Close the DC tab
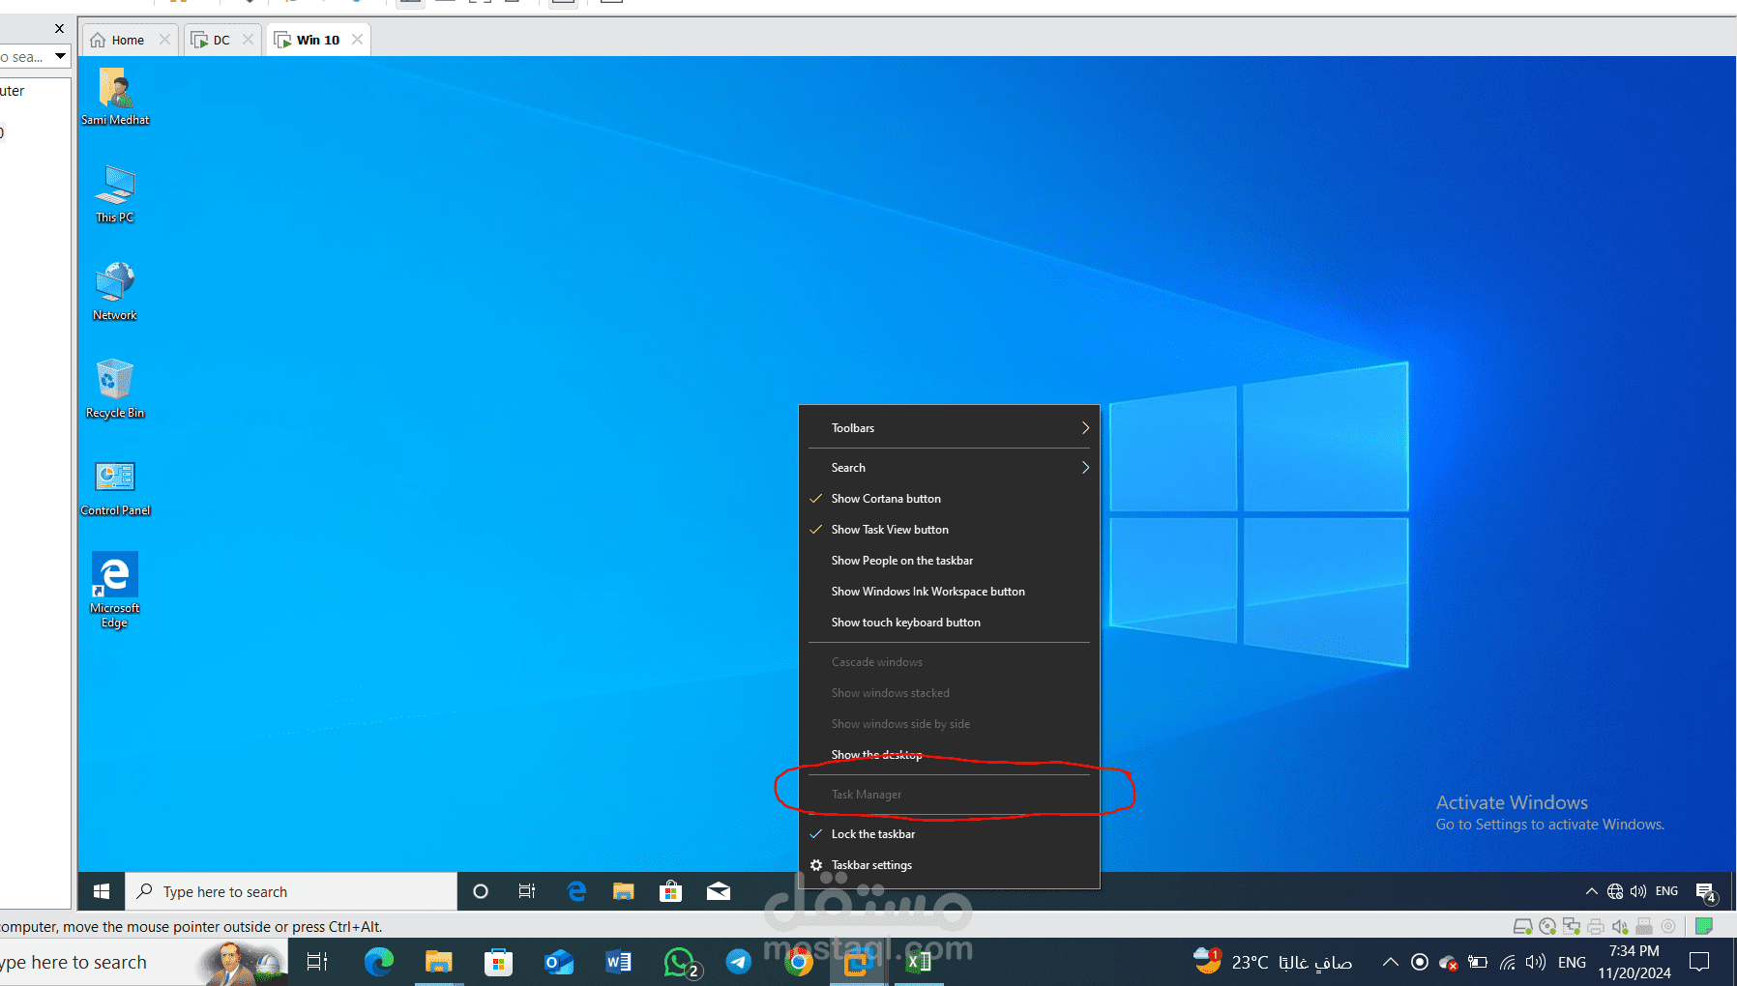 point(248,40)
